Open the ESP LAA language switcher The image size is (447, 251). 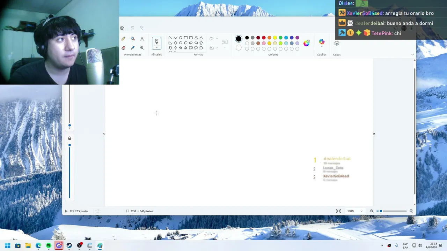tap(405, 245)
